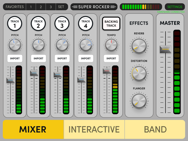Click the top horizontal level meter
188x141 pixels.
(141, 7)
